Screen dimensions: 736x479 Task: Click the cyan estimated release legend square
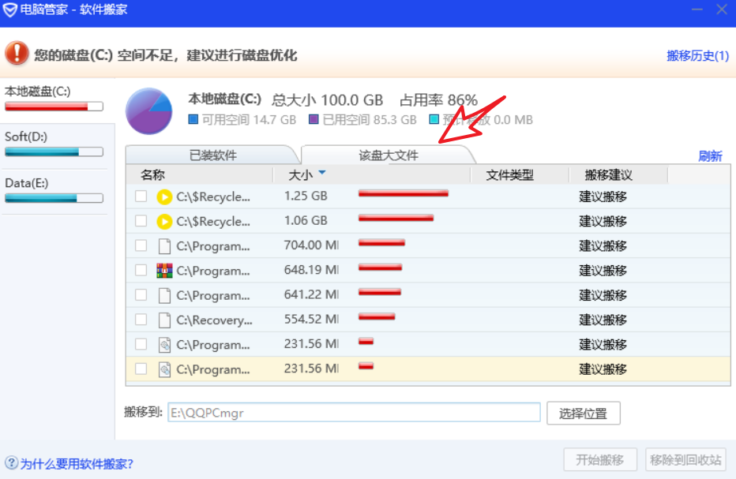tap(434, 119)
